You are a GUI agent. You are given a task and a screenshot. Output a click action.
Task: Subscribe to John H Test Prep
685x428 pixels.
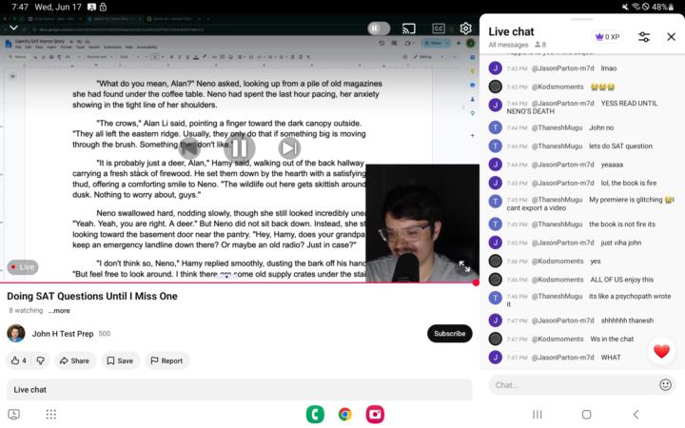[449, 334]
